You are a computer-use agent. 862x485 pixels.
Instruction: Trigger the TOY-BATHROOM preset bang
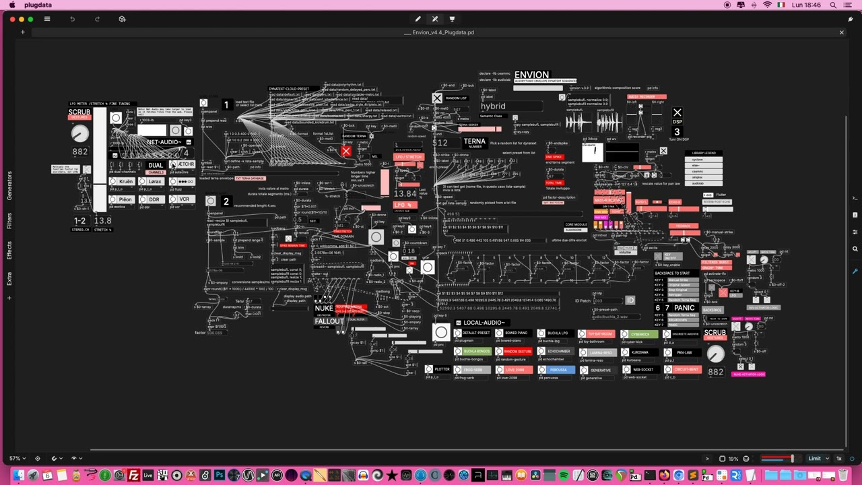point(583,334)
